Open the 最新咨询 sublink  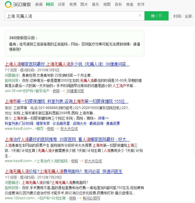click(x=96, y=123)
